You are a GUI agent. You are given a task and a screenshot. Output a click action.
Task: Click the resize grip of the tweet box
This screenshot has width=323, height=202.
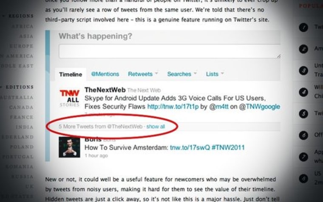coord(278,56)
